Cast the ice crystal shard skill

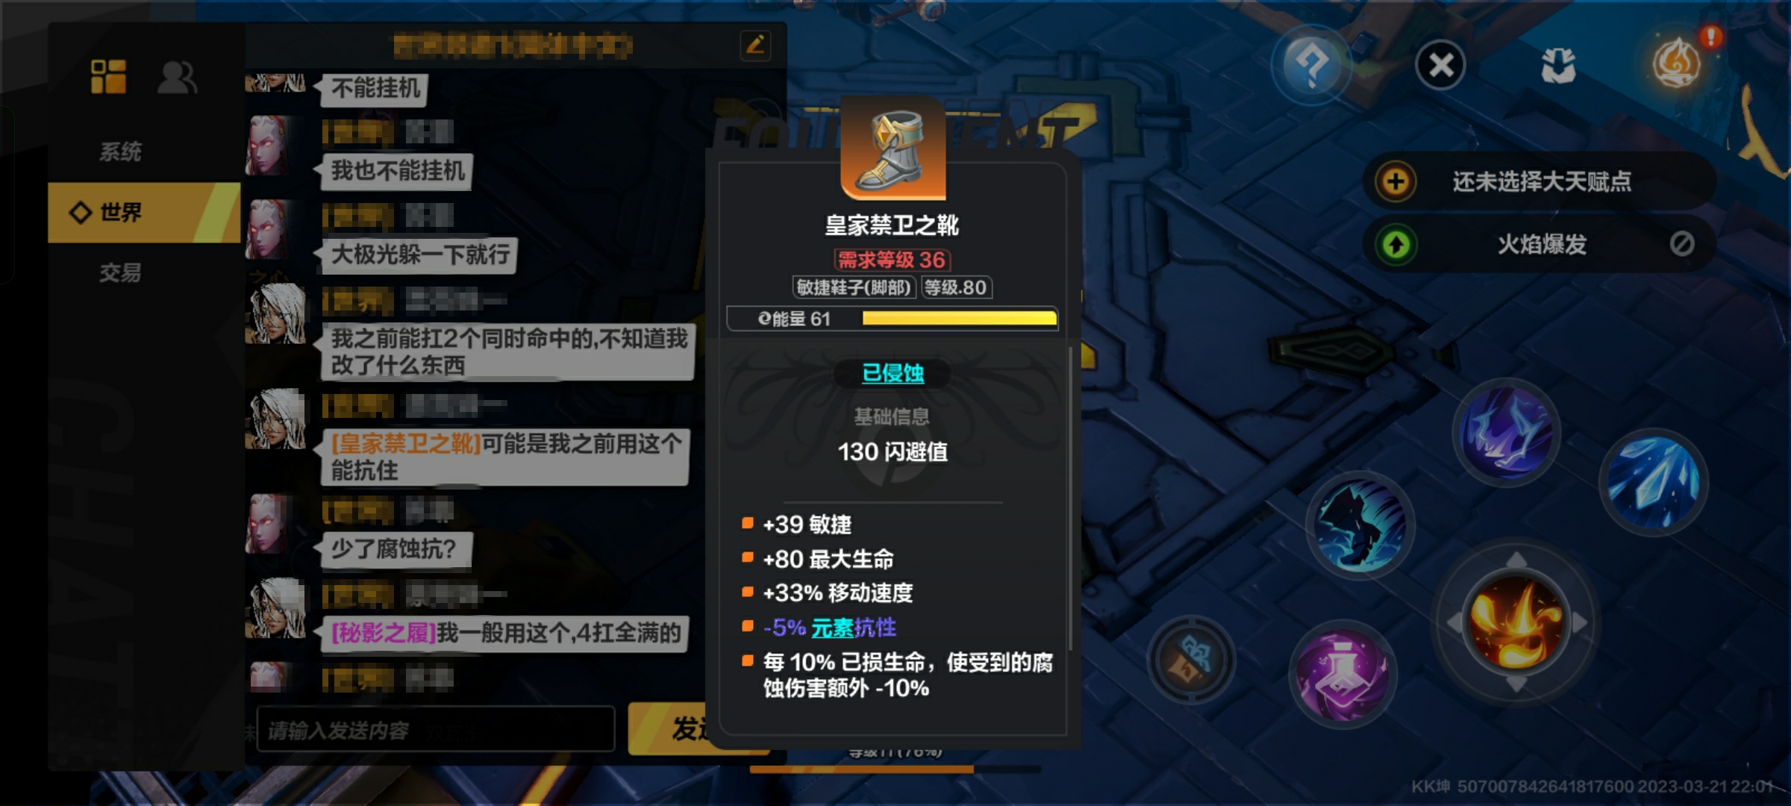1654,481
